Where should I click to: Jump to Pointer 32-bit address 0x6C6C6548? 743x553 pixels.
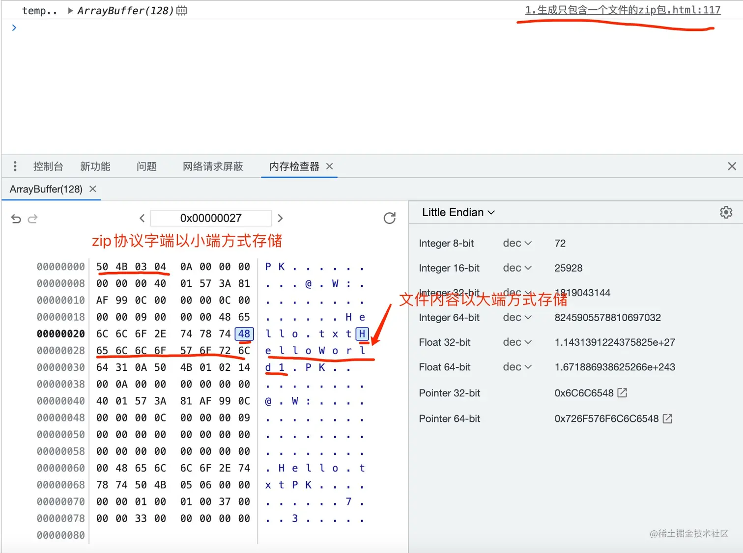click(622, 393)
